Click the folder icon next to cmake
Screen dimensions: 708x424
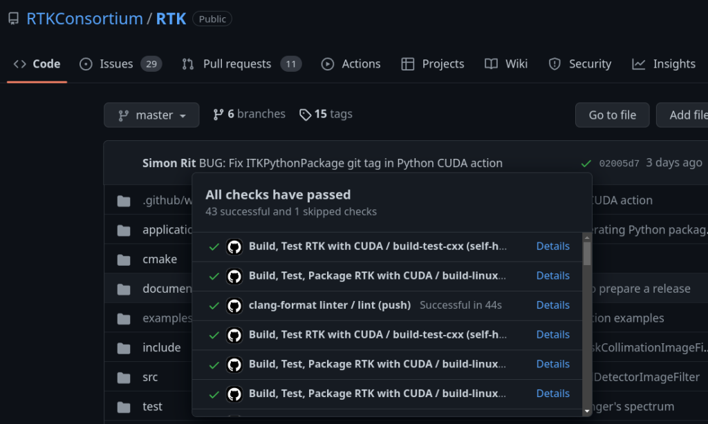click(x=124, y=259)
